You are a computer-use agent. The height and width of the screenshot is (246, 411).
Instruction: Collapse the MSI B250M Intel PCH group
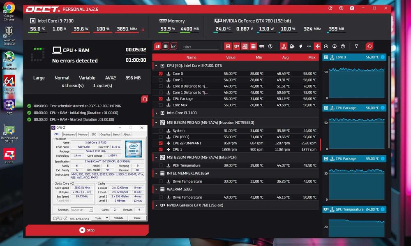[156, 158]
